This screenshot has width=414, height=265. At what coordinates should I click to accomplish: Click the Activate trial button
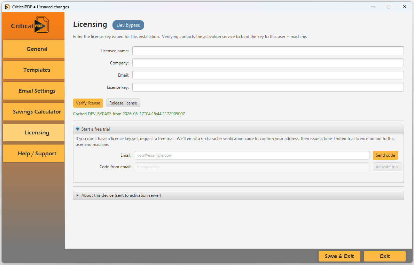coord(387,166)
